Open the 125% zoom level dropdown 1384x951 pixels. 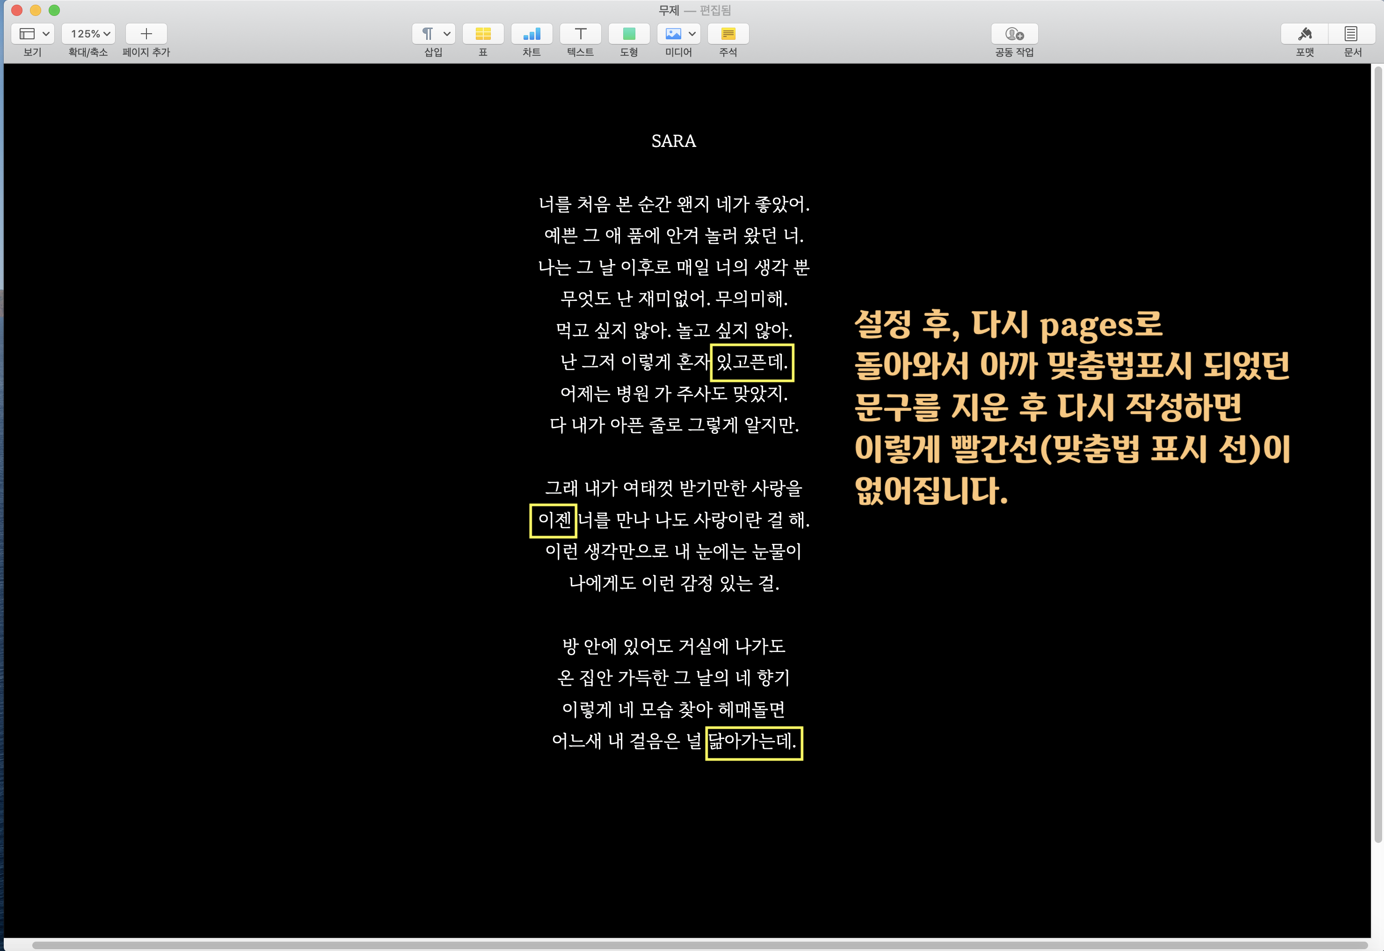point(89,34)
